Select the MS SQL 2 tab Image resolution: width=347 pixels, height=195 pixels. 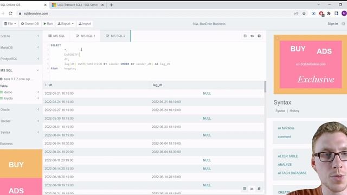click(115, 36)
